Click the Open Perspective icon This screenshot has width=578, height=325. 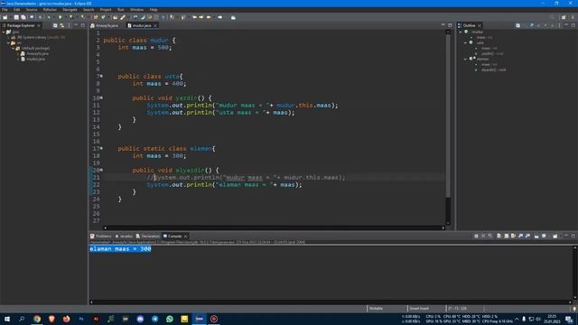564,17
